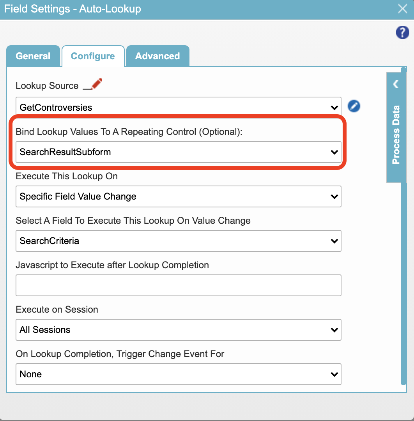Click the Lookup Source label text
The height and width of the screenshot is (421, 414).
click(47, 86)
